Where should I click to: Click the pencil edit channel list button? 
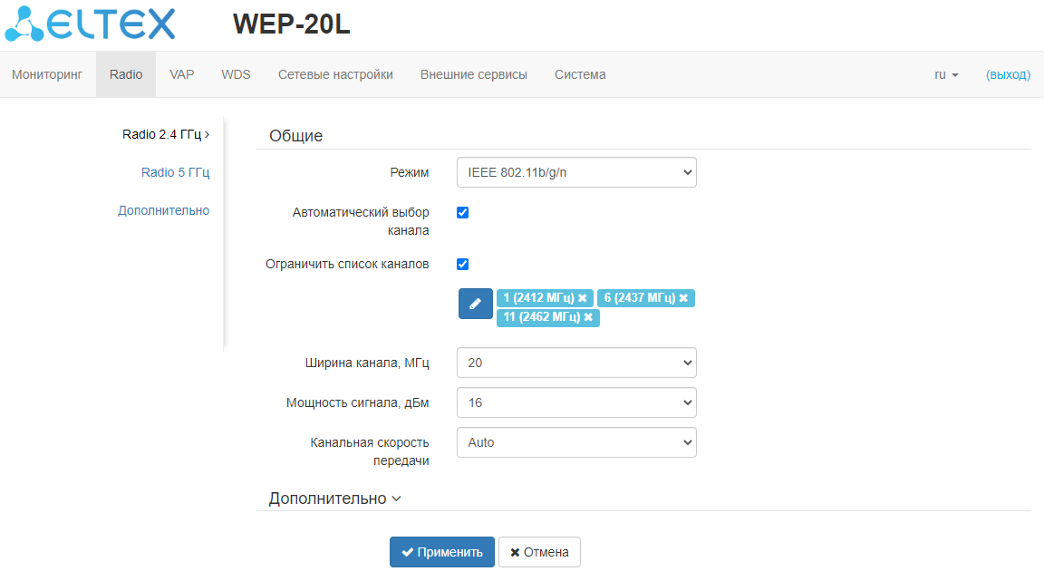[x=475, y=304]
